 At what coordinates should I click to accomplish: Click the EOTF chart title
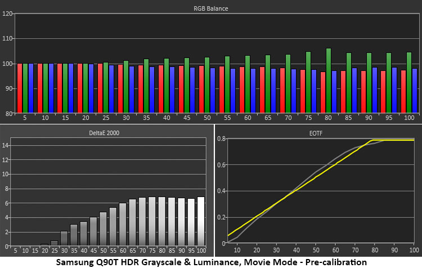coord(318,132)
